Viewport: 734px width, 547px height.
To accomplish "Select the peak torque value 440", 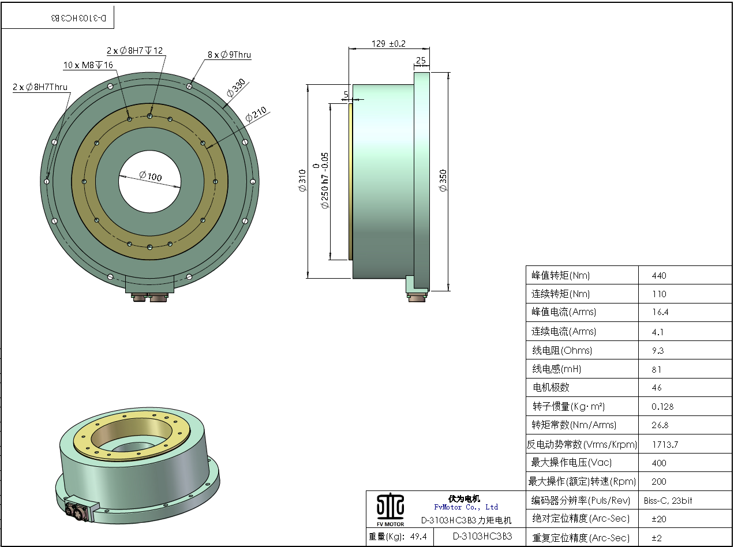I will (659, 276).
